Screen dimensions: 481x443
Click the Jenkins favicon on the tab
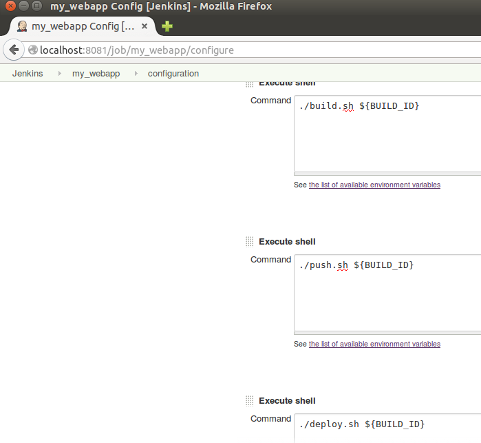[22, 26]
